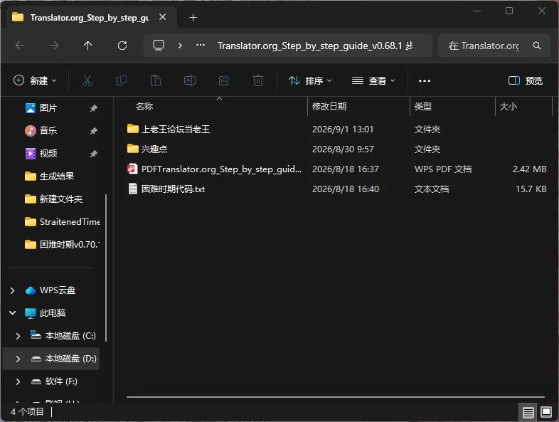Click the Delete trash icon
This screenshot has height=422, width=559.
[x=258, y=80]
